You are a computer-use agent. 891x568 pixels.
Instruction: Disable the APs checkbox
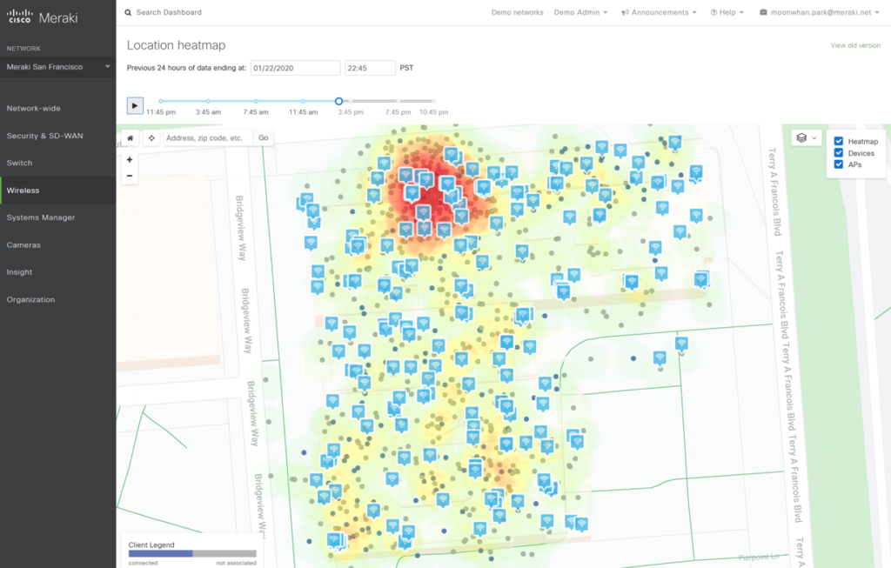click(838, 164)
